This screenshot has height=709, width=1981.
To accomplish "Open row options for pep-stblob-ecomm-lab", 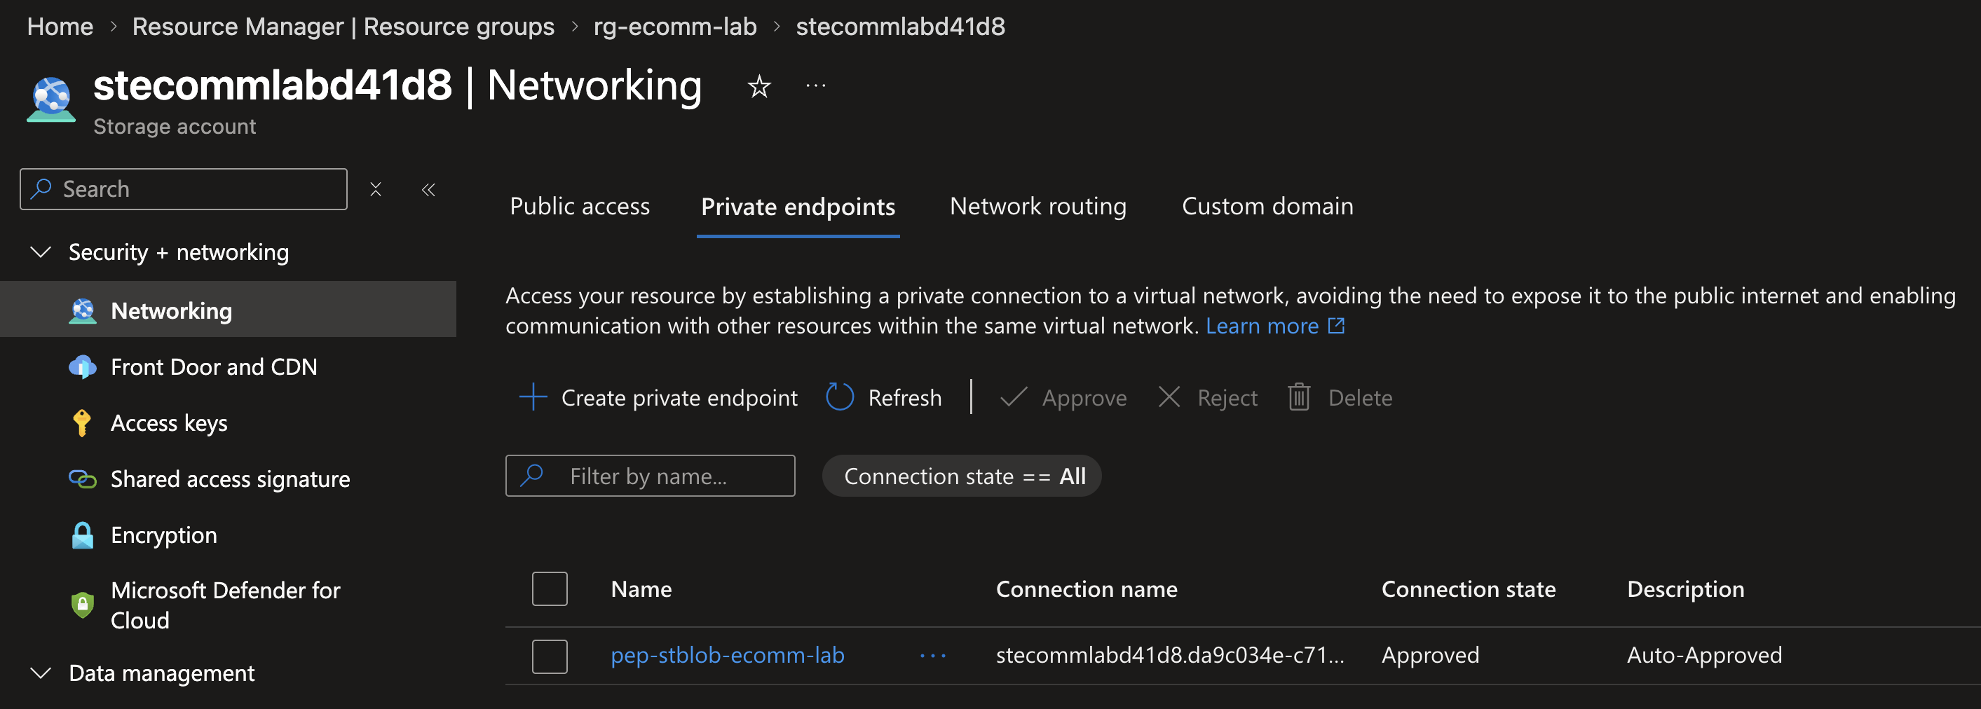I will 933,655.
